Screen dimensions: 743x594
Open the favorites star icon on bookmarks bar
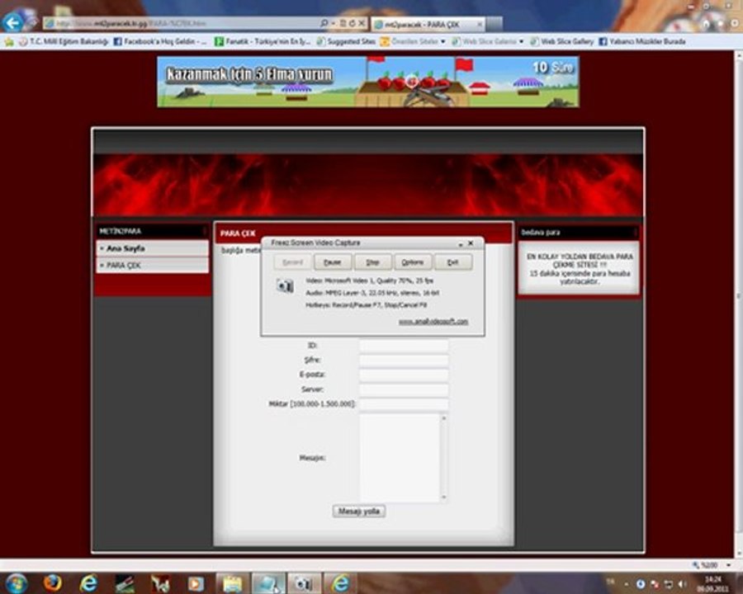(x=9, y=42)
